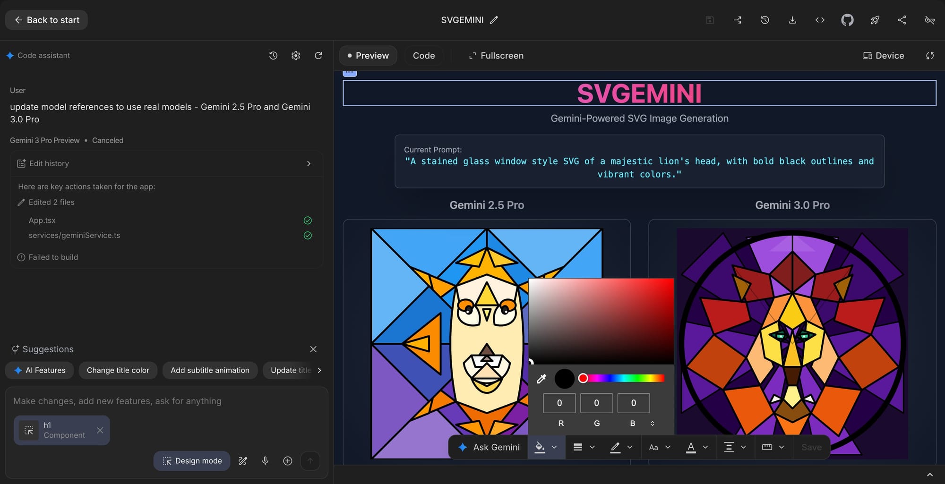
Task: Open Code assistant settings gear
Action: coord(295,55)
